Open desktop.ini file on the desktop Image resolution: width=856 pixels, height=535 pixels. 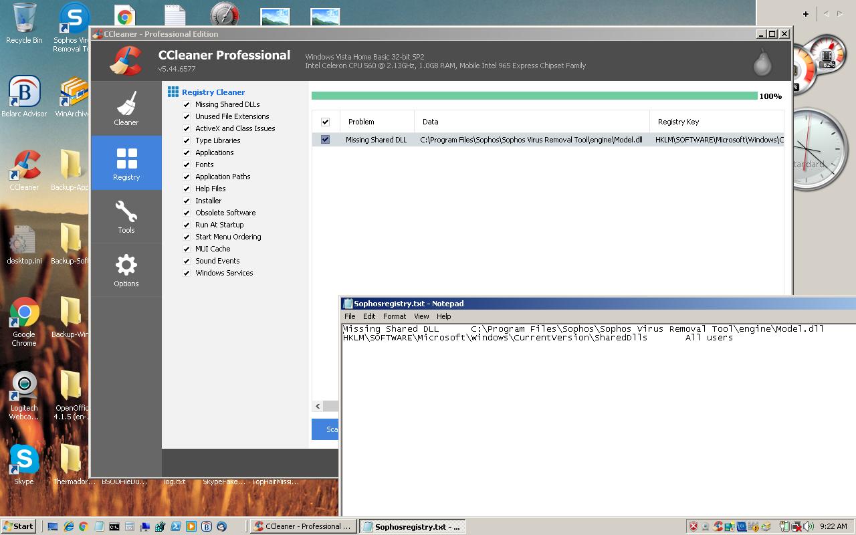coord(24,244)
